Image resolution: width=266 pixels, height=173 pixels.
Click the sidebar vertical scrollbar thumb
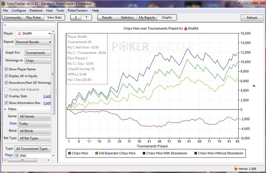point(53,74)
